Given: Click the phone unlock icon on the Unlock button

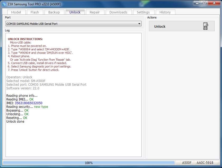Looking at the screenshot, I should pos(206,26).
